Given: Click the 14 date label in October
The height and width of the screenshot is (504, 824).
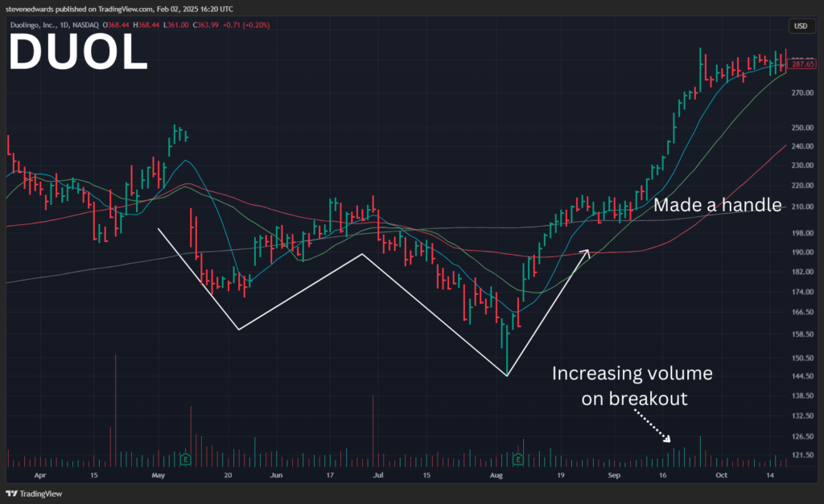Looking at the screenshot, I should (770, 475).
